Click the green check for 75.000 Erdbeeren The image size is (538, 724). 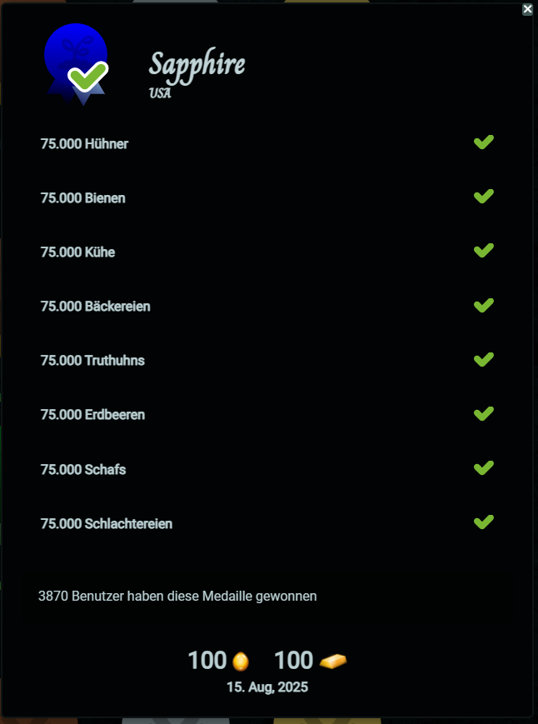(484, 414)
